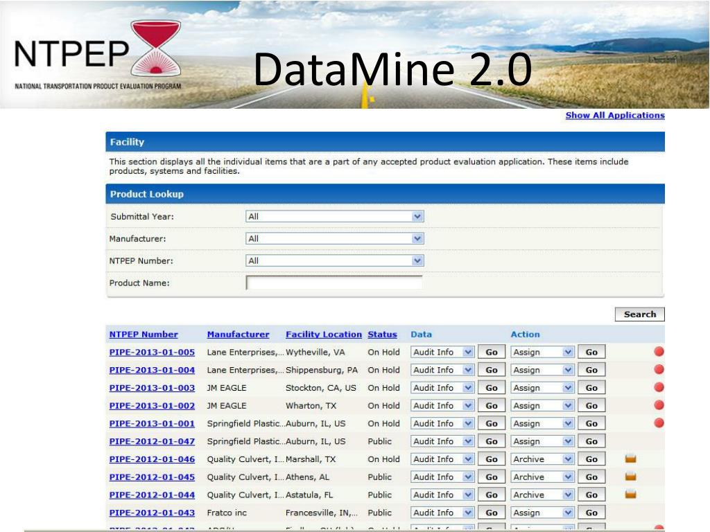Open the PIPE-2012-01-046 link
This screenshot has width=710, height=532.
coord(152,459)
